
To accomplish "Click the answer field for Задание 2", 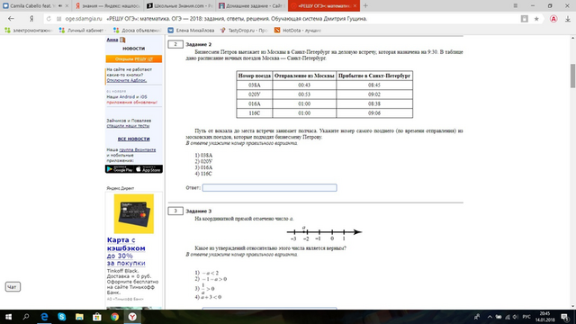I will [x=269, y=188].
